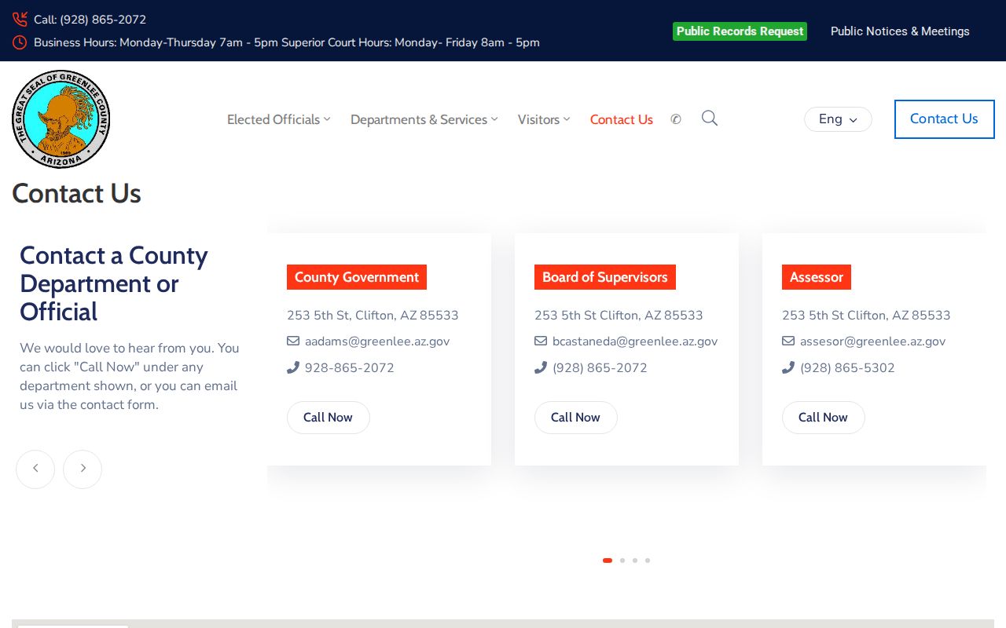Go to previous slide with left arrow
Image resolution: width=1006 pixels, height=628 pixels.
coord(35,469)
